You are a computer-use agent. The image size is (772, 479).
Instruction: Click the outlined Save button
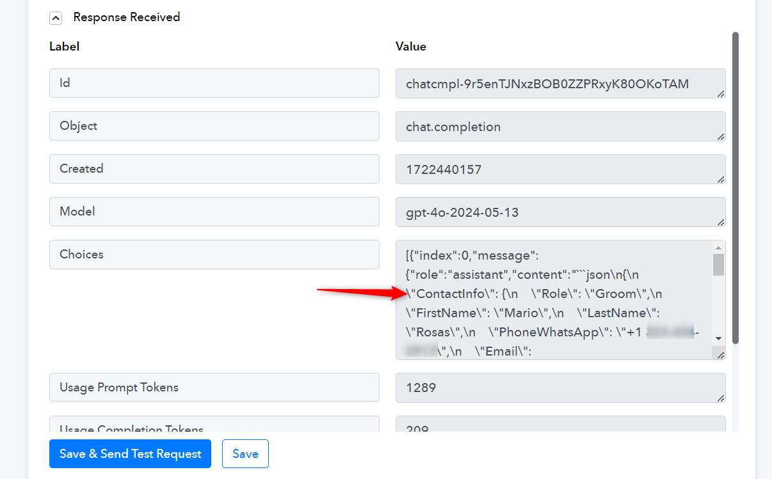245,454
